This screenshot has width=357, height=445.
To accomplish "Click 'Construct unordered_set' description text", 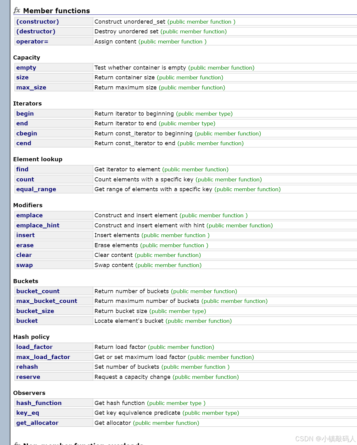I will point(130,22).
